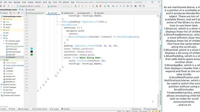
Task: Switch to the login.dart editor tab
Action: pyautogui.click(x=100, y=13)
